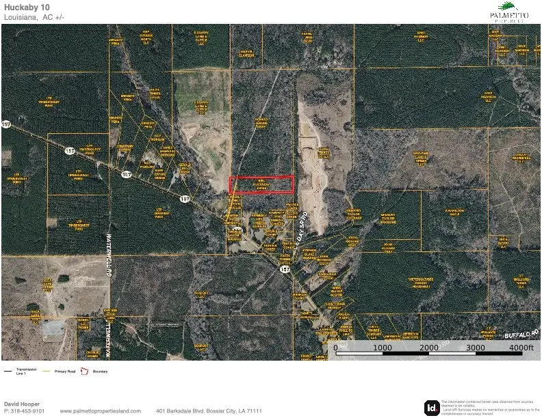Click the red Boundary symbol in legend

tap(84, 371)
